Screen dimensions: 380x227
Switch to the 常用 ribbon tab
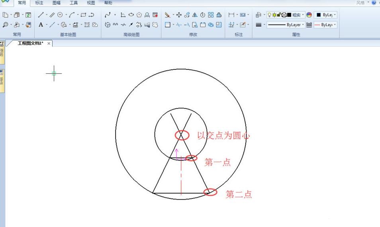point(22,3)
